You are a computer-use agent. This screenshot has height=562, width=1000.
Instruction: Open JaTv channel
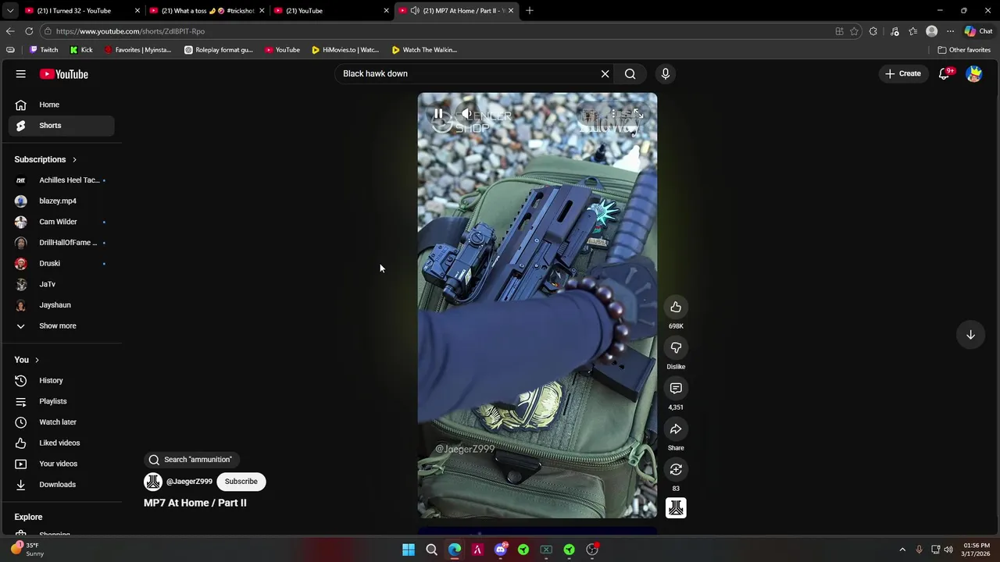62,284
